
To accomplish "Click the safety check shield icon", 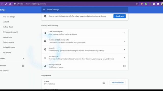I will point(45,16).
